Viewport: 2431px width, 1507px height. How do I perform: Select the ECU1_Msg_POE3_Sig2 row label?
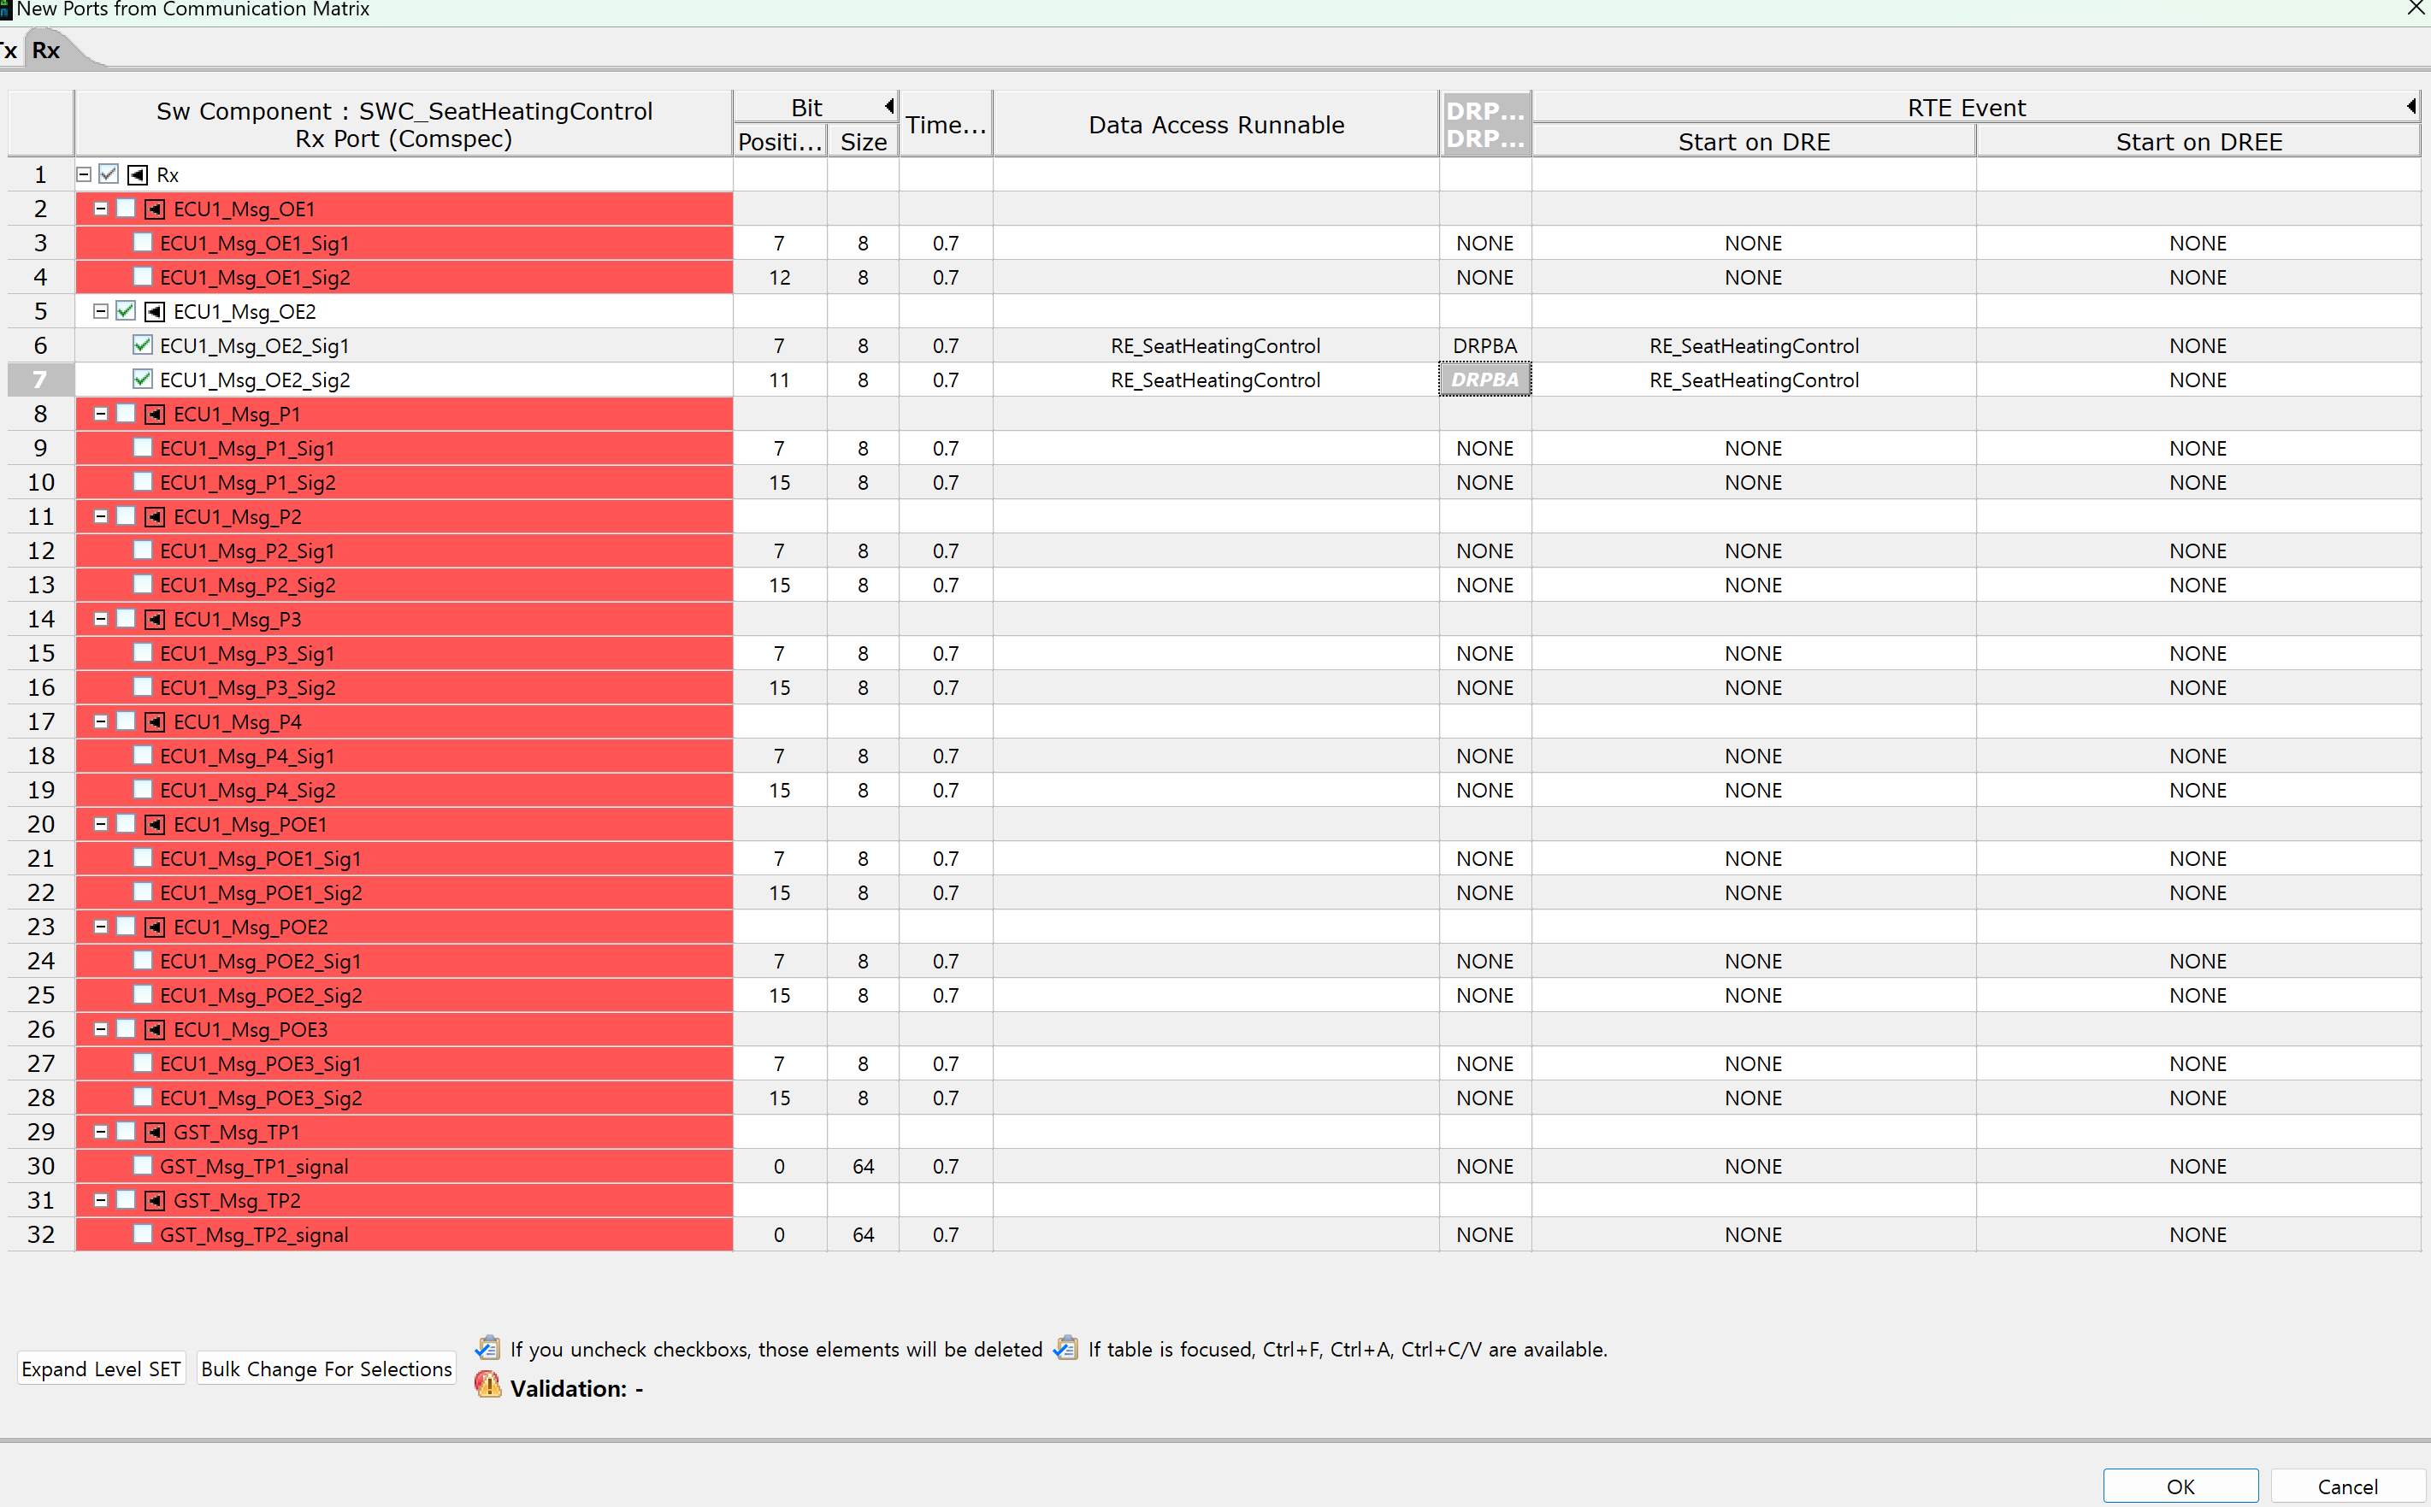click(x=261, y=1098)
